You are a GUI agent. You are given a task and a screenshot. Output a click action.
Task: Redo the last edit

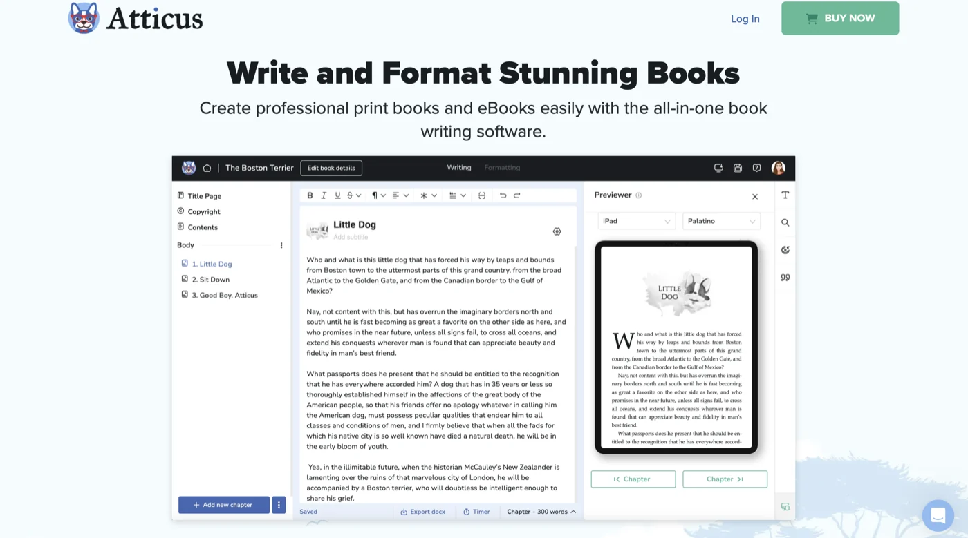(516, 195)
